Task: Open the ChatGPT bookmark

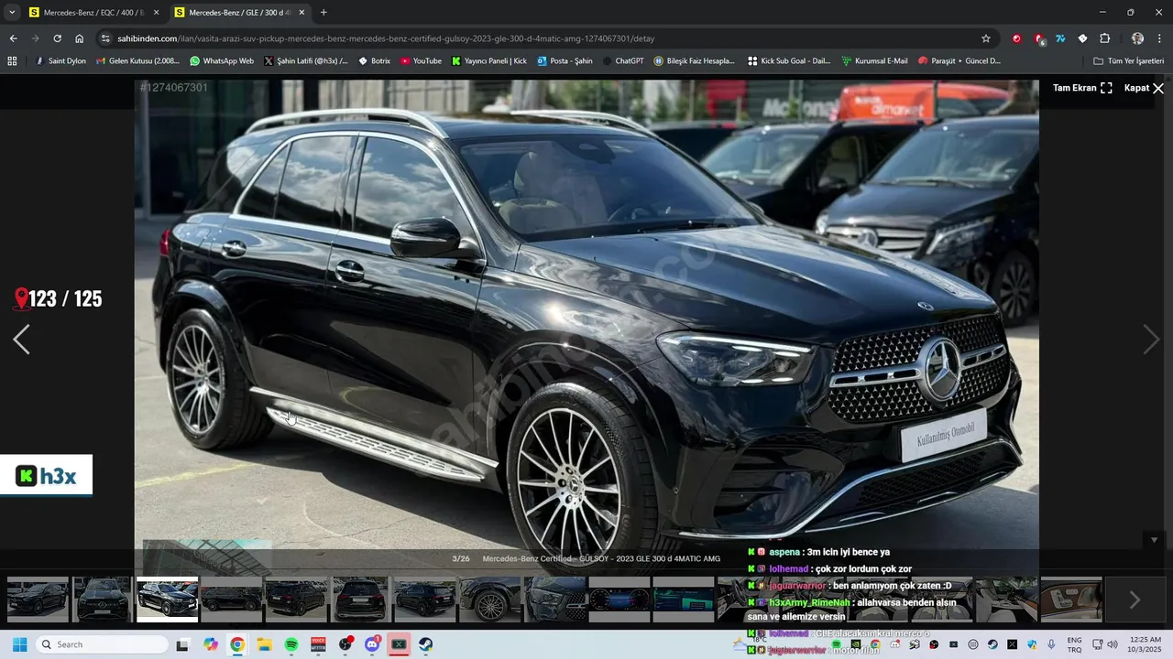Action: coord(623,61)
